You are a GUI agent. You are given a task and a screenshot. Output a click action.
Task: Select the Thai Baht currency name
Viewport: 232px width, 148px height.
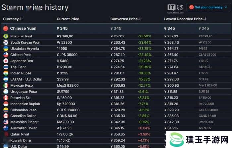(x=18, y=67)
